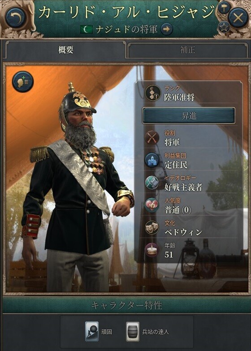Screen dimensions: 251x351
Task: Click the popularity heart icon
Action: point(152,205)
